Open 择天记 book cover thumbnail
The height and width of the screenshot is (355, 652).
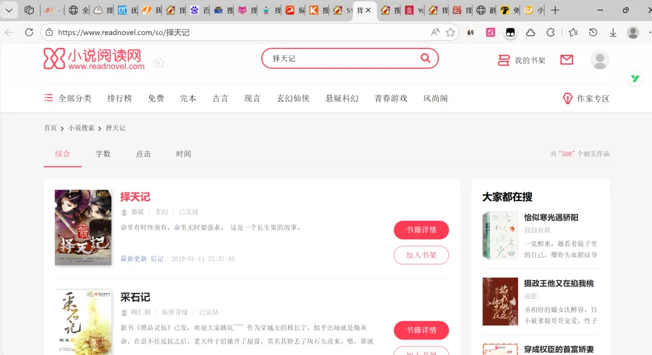pyautogui.click(x=83, y=228)
